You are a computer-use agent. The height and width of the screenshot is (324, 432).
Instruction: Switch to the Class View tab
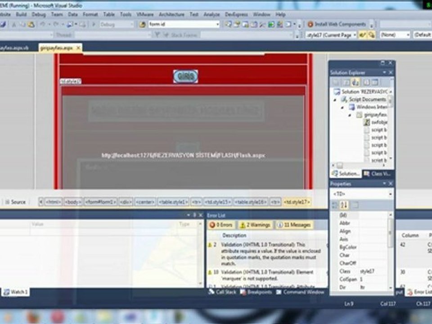(378, 174)
